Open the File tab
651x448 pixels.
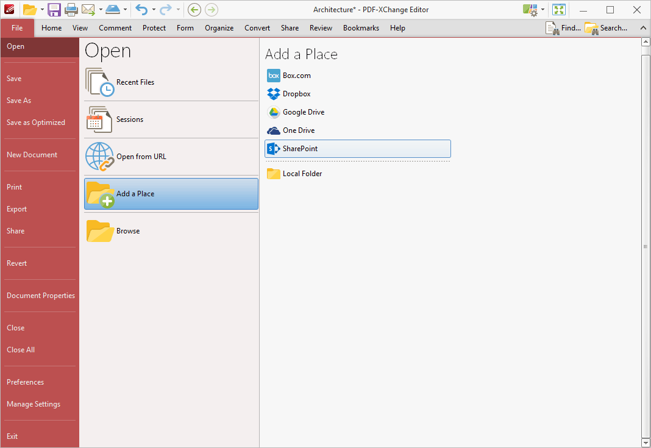(17, 28)
